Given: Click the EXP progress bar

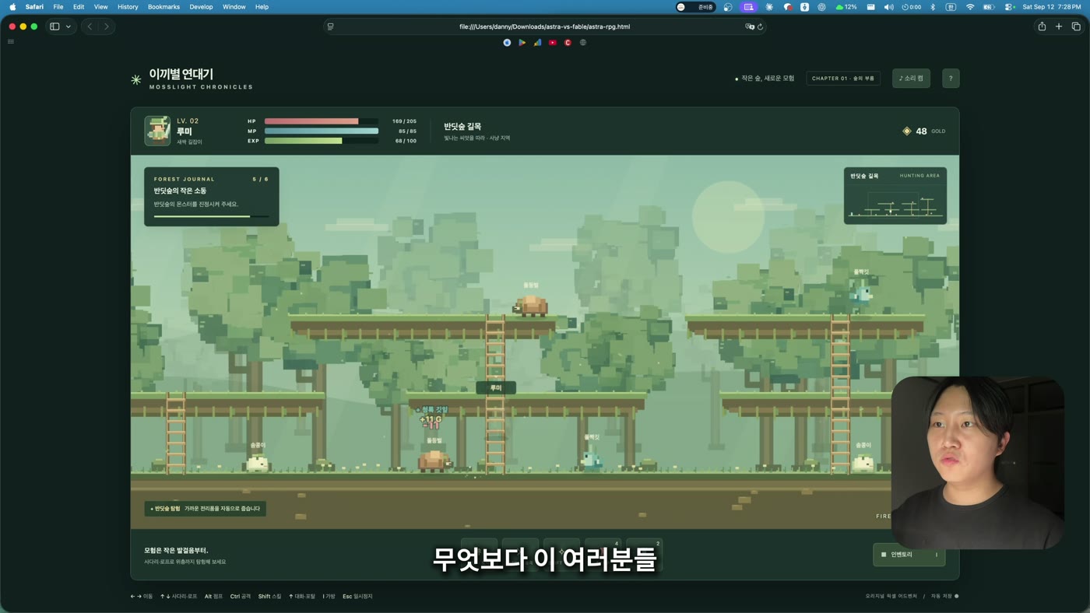Looking at the screenshot, I should click(x=322, y=141).
